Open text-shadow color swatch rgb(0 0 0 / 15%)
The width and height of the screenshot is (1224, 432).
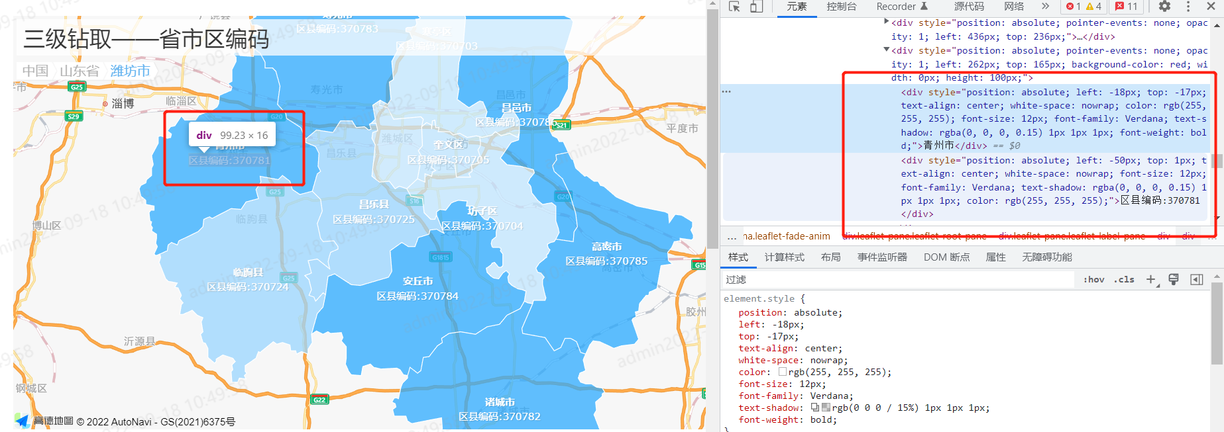[x=826, y=408]
